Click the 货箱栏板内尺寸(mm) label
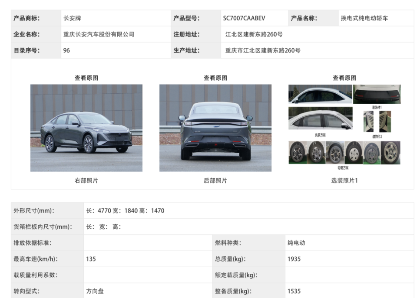 pyautogui.click(x=43, y=227)
